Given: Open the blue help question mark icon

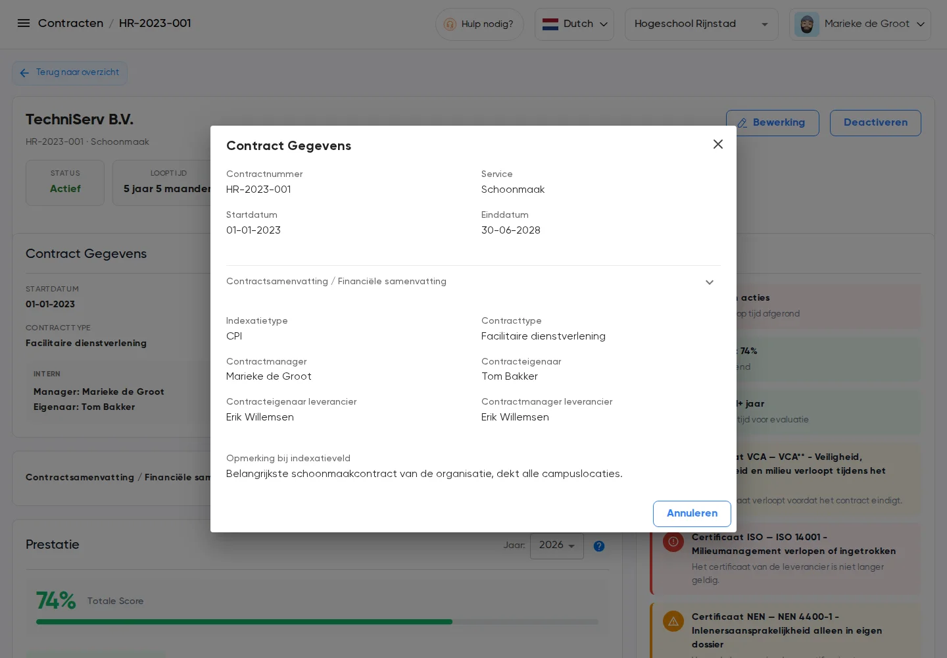Looking at the screenshot, I should tap(599, 545).
